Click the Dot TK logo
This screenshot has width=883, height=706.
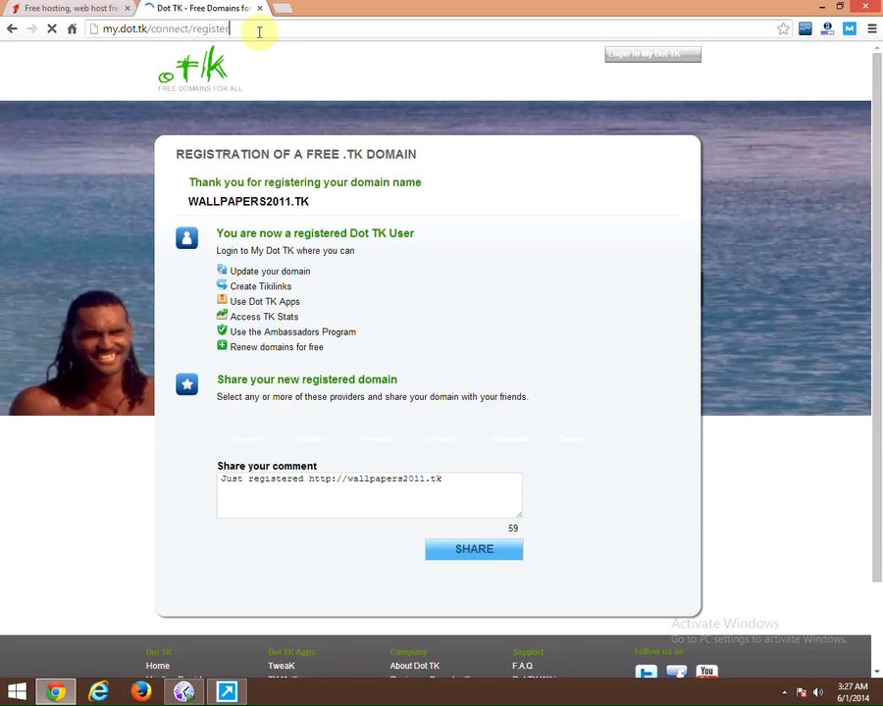point(199,70)
